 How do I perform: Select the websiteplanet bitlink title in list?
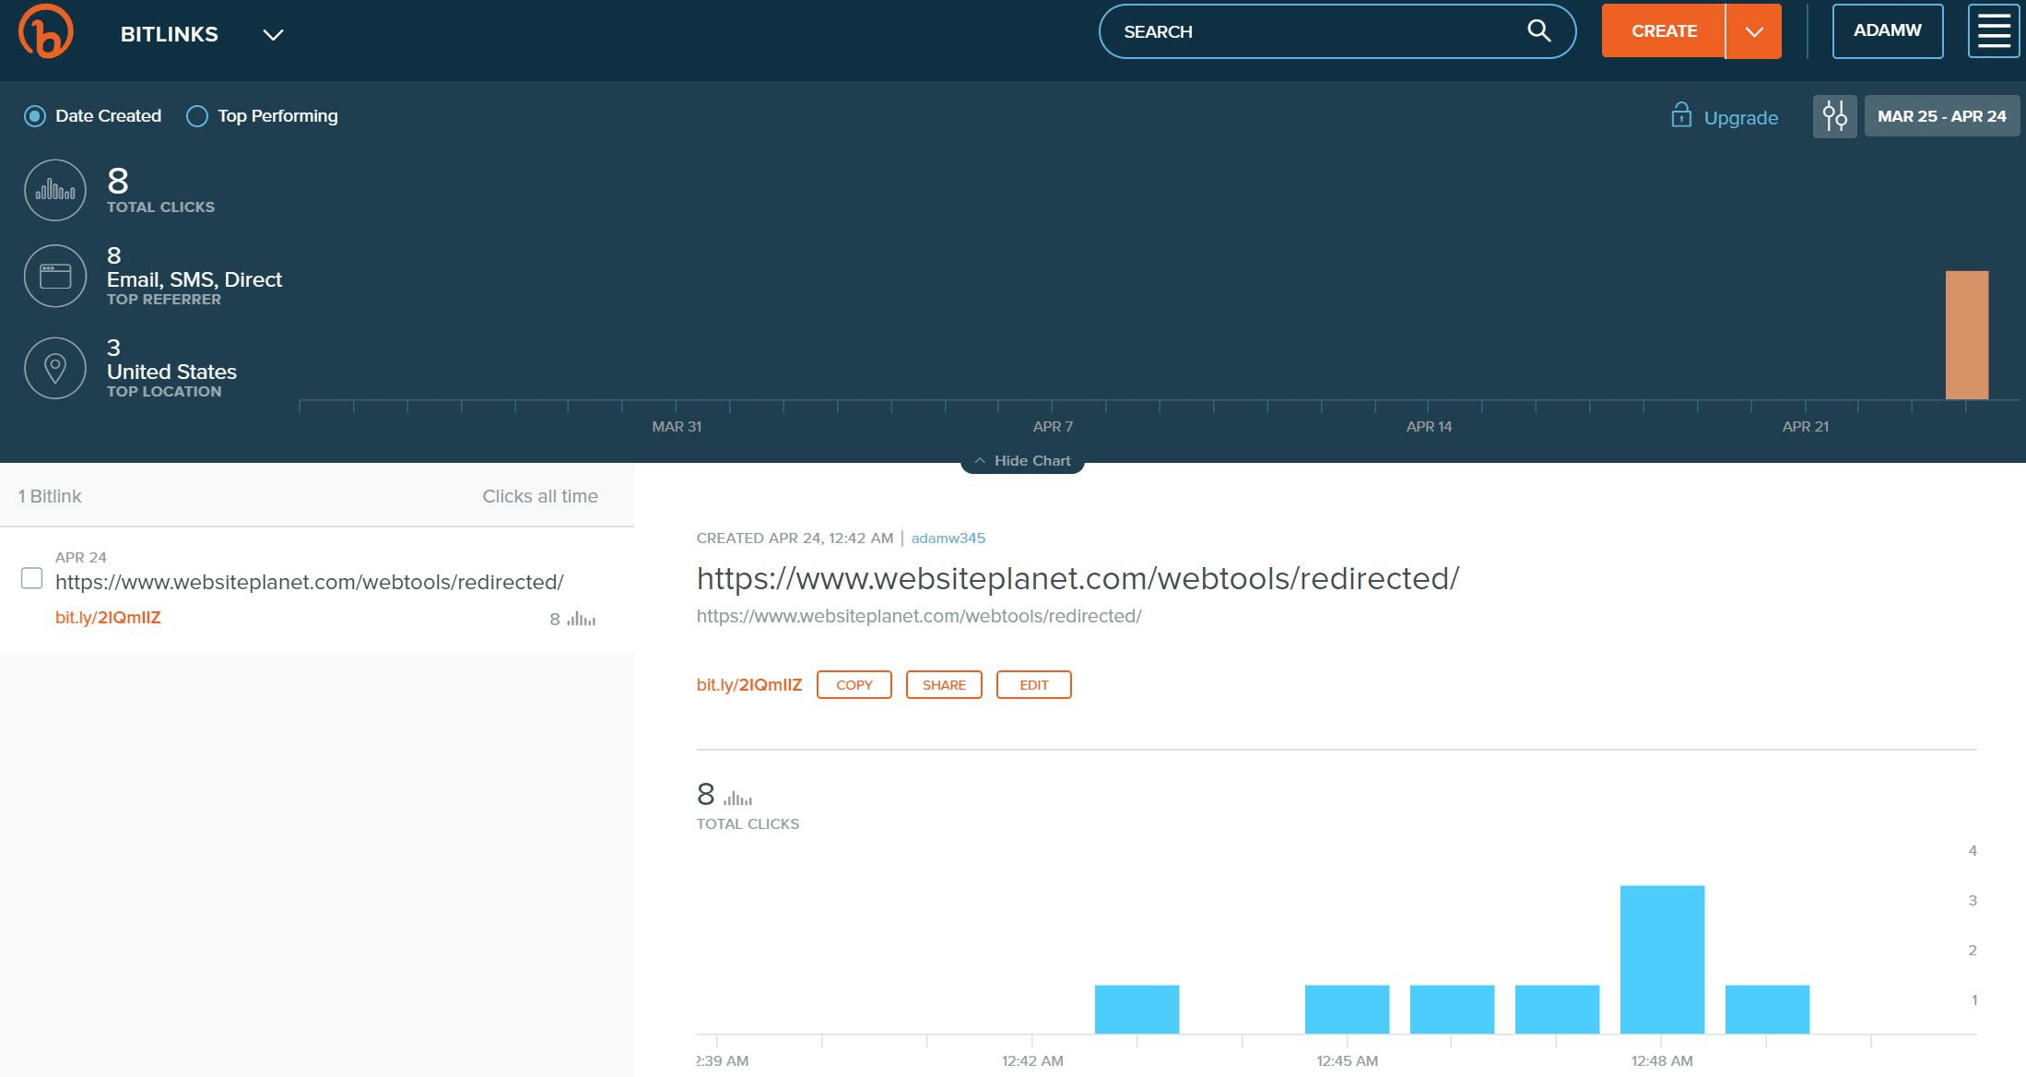[310, 582]
